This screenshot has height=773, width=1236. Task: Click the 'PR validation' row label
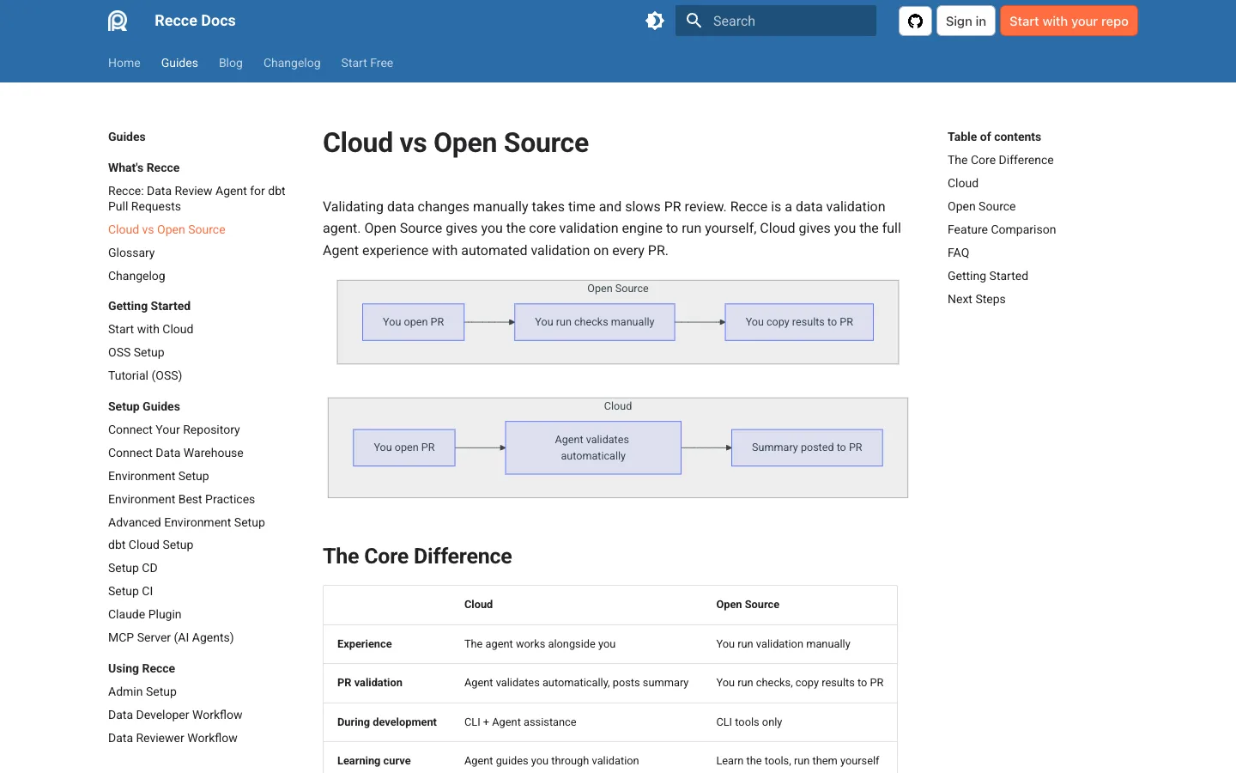[x=370, y=683]
